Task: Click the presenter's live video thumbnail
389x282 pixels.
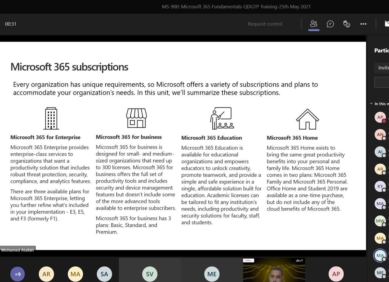Action: [x=274, y=270]
